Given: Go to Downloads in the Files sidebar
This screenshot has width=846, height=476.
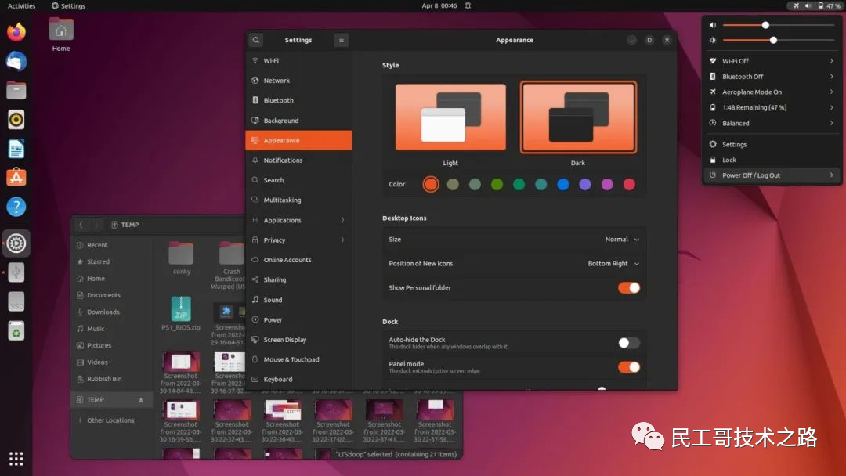Looking at the screenshot, I should point(111,312).
